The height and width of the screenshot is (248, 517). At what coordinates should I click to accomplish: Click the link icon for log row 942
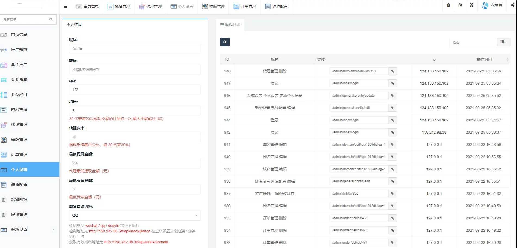tap(392, 133)
